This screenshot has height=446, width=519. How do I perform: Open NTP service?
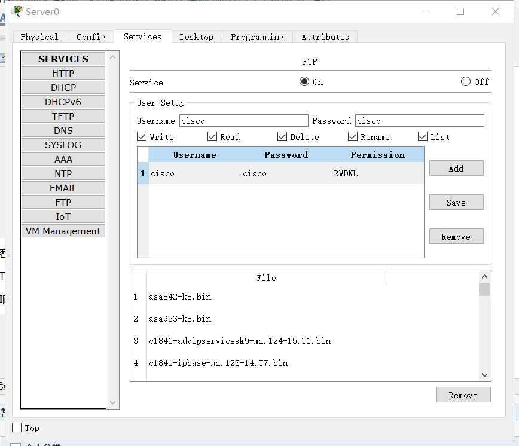[63, 174]
